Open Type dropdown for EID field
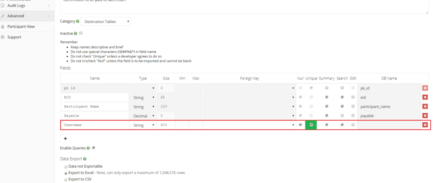 [142, 98]
